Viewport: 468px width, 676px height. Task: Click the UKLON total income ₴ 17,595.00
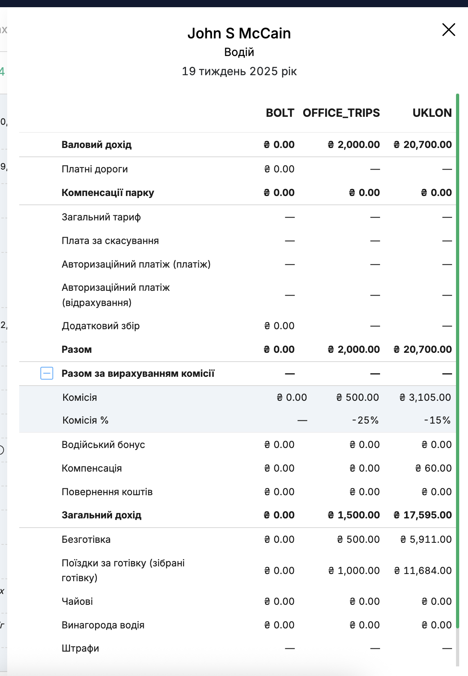click(423, 515)
